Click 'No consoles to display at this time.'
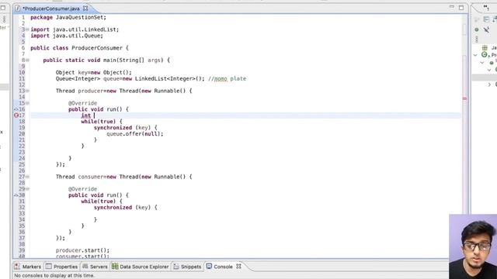This screenshot has width=497, height=279. coord(54,276)
